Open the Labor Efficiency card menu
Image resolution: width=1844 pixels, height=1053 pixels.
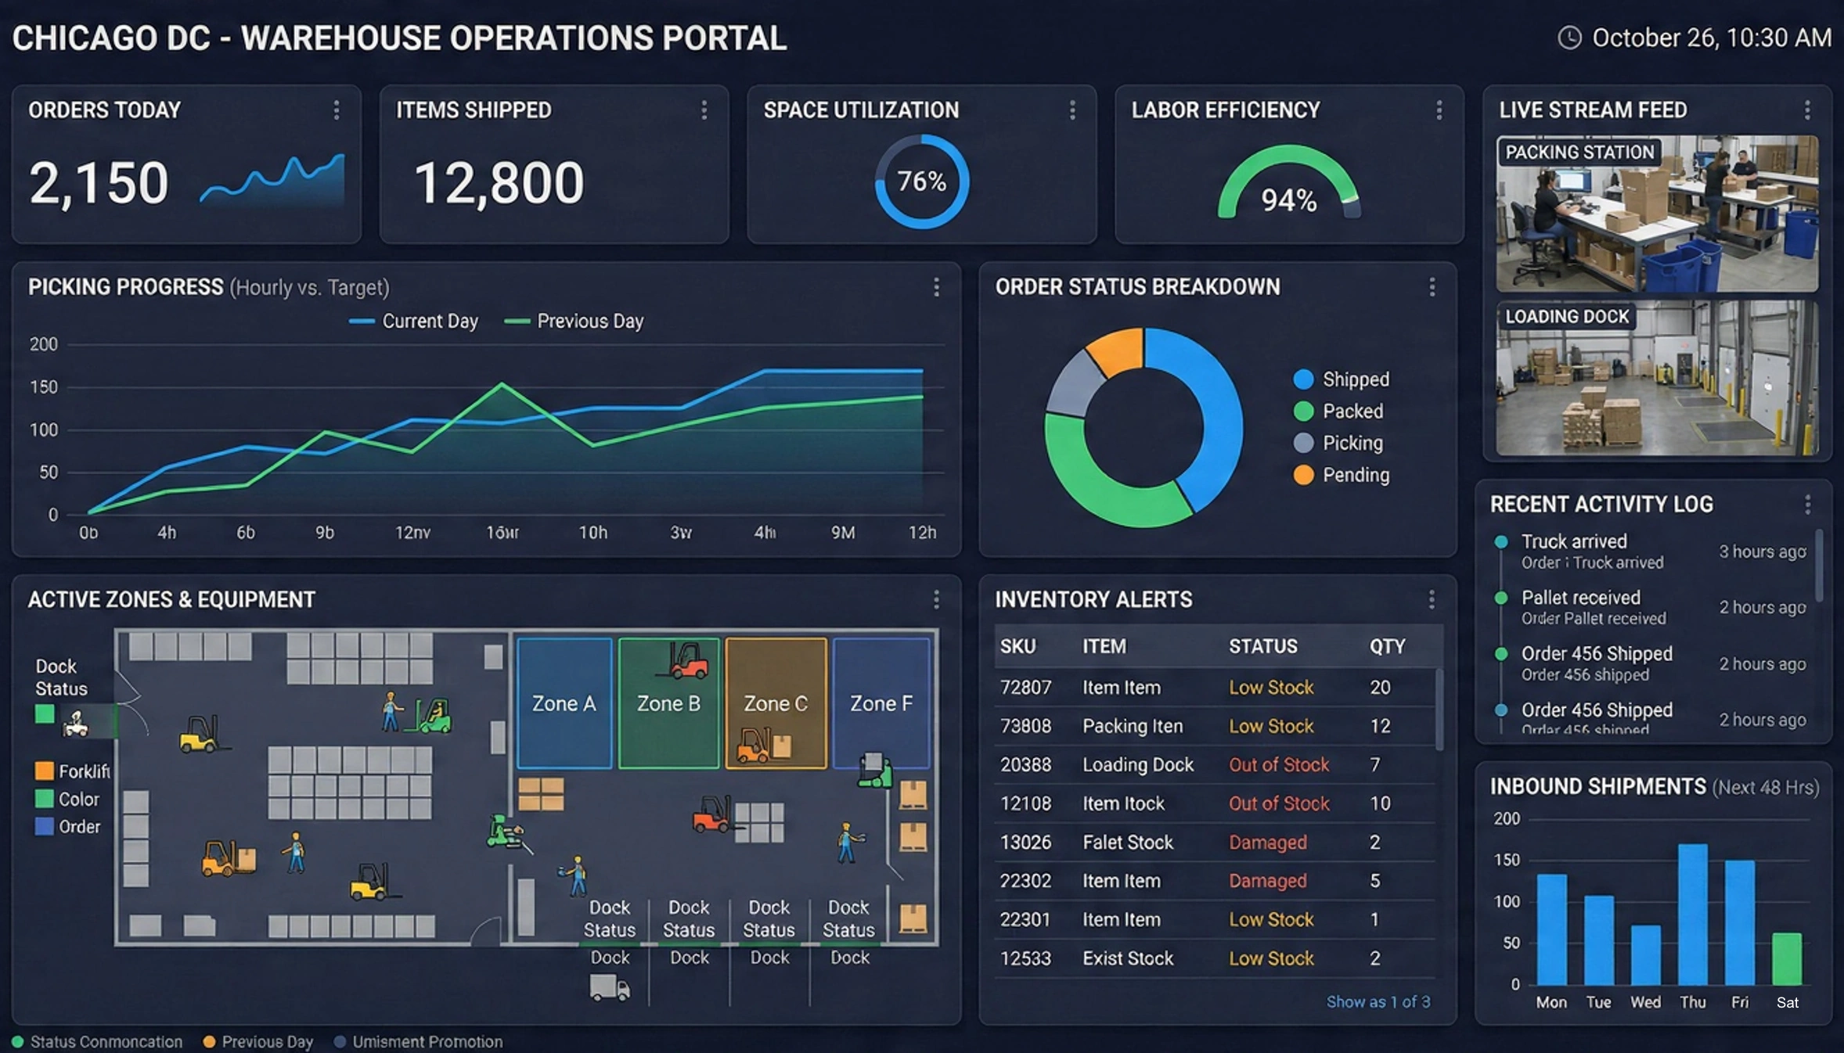(1439, 111)
